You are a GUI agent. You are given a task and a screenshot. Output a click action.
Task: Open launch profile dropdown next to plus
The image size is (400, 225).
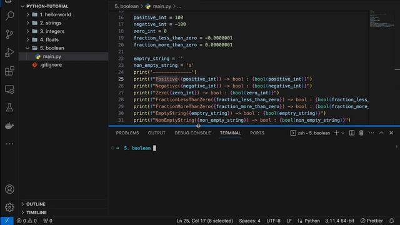click(343, 133)
